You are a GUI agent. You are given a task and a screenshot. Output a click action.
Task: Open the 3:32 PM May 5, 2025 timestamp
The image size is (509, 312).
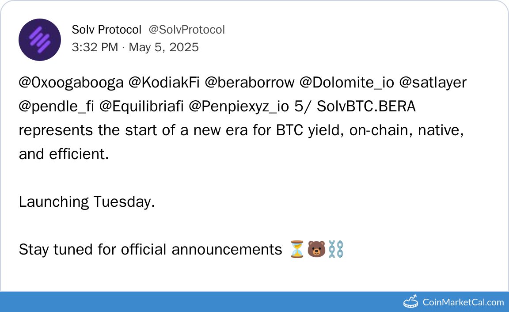(135, 47)
